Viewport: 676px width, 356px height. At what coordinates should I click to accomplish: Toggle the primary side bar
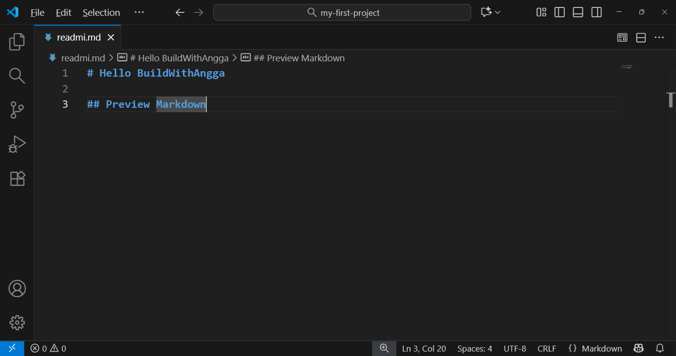point(560,12)
